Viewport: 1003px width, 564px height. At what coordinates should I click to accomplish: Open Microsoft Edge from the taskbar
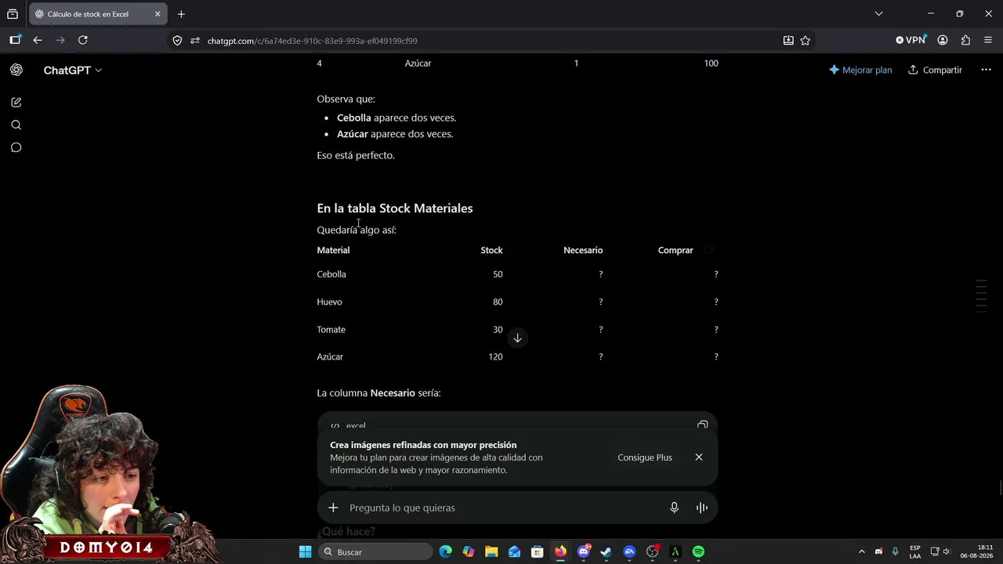tap(446, 552)
